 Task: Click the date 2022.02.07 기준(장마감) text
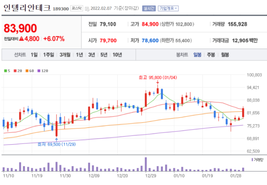click(115, 8)
